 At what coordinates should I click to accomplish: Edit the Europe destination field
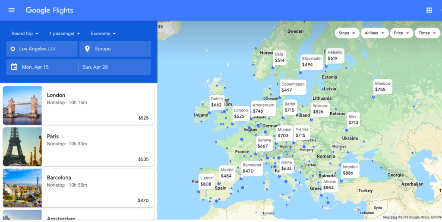[115, 49]
